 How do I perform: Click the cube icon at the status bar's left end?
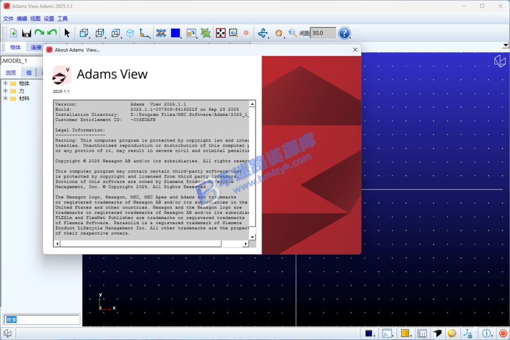[8, 333]
